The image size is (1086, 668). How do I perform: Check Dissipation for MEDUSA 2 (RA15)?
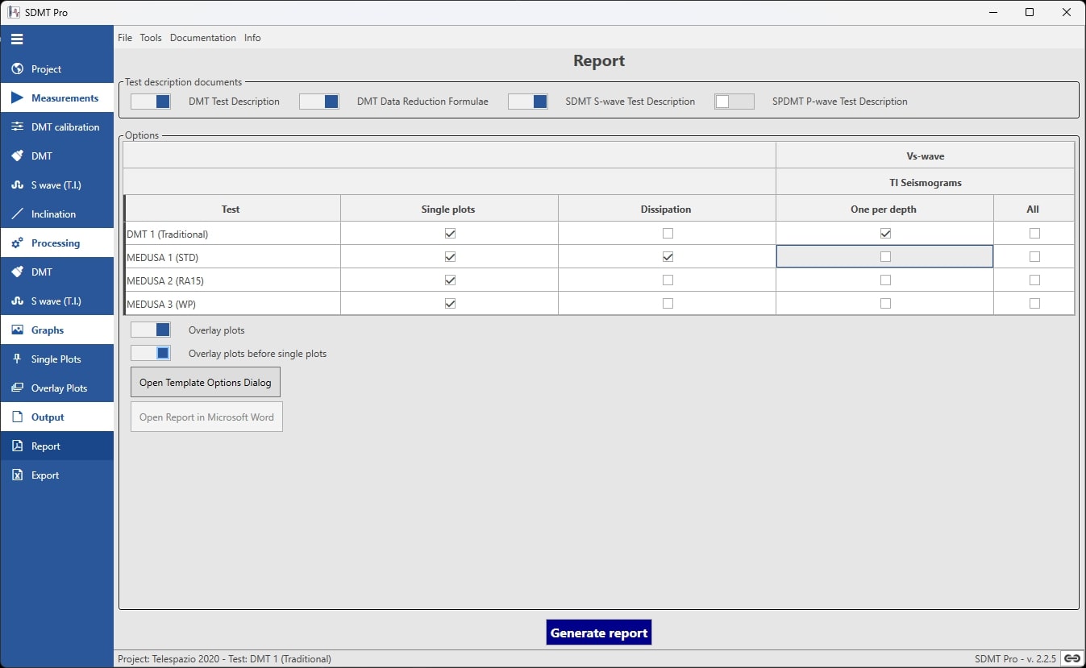coord(668,280)
